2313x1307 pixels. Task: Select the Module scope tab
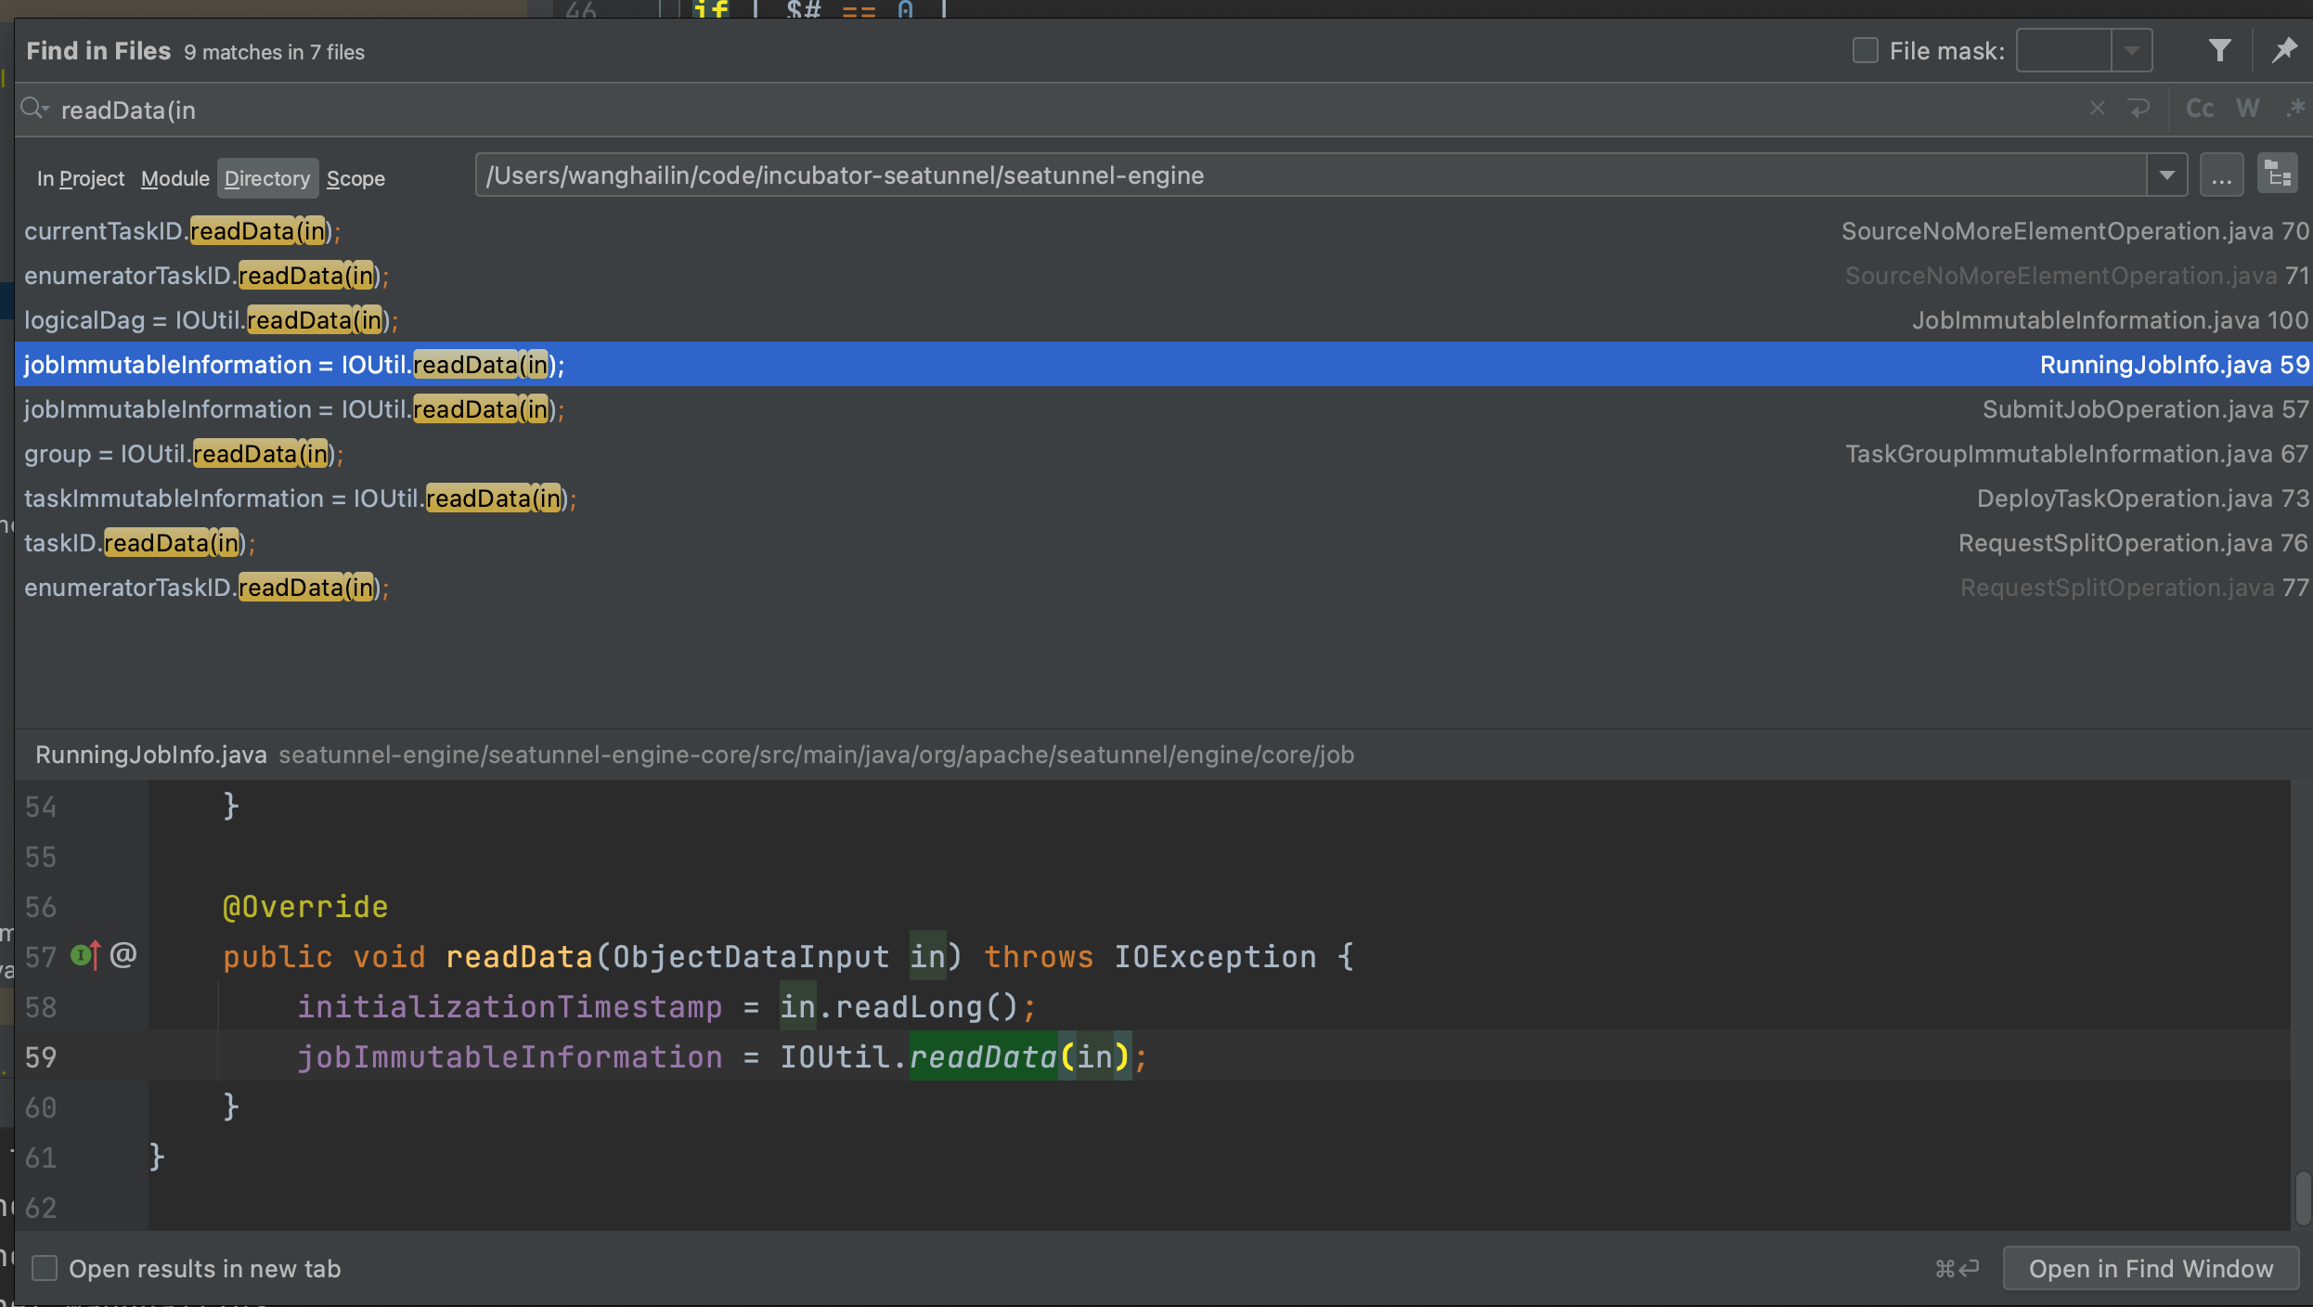point(174,178)
